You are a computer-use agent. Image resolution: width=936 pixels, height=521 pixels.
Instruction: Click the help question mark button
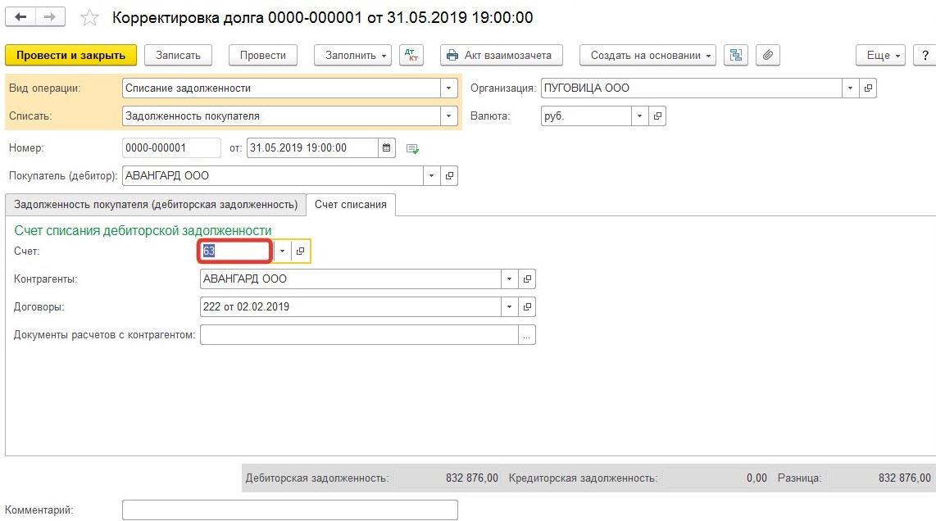(923, 55)
